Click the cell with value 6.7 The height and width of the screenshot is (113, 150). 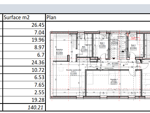click(x=24, y=55)
